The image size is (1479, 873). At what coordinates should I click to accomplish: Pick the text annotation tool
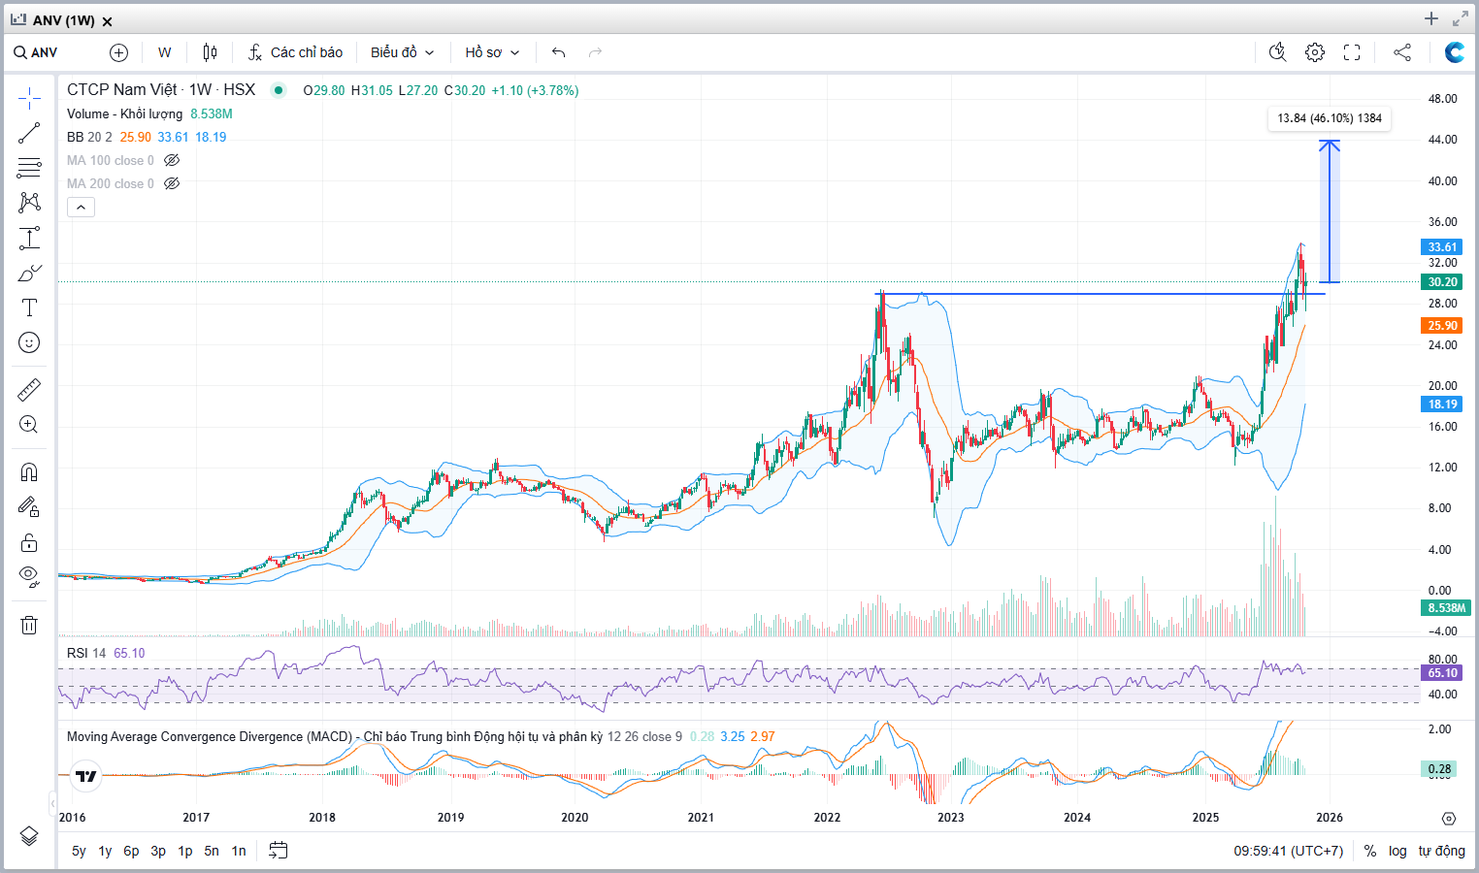tap(29, 307)
